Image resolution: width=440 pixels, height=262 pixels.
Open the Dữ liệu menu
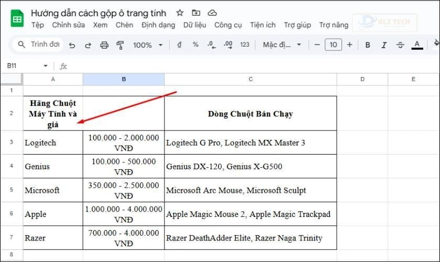coord(195,25)
